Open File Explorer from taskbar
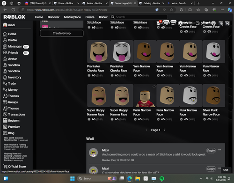 [x=138, y=178]
